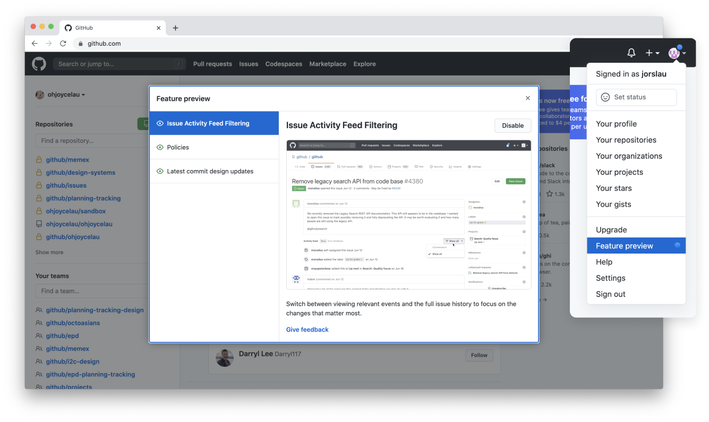Screen dimensions: 709x422
Task: Click the Search or jump to field
Action: click(119, 64)
